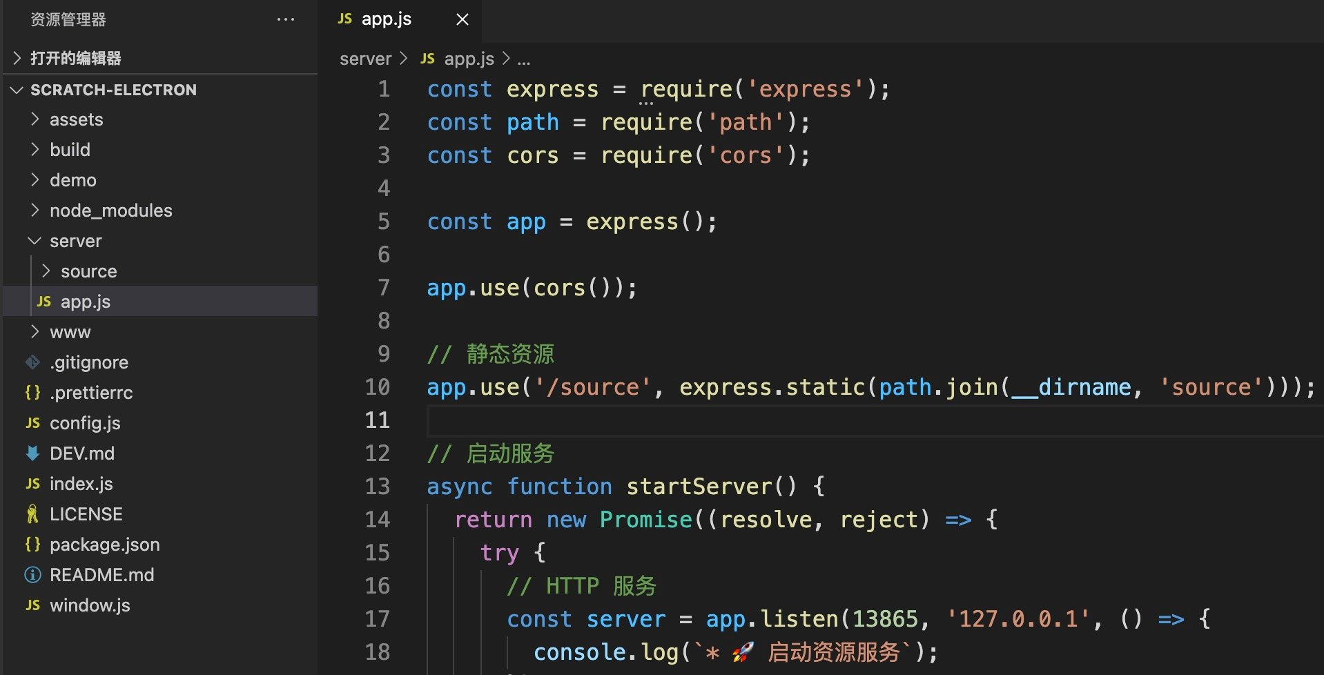
Task: Expand the demo folder chevron
Action: 35,180
